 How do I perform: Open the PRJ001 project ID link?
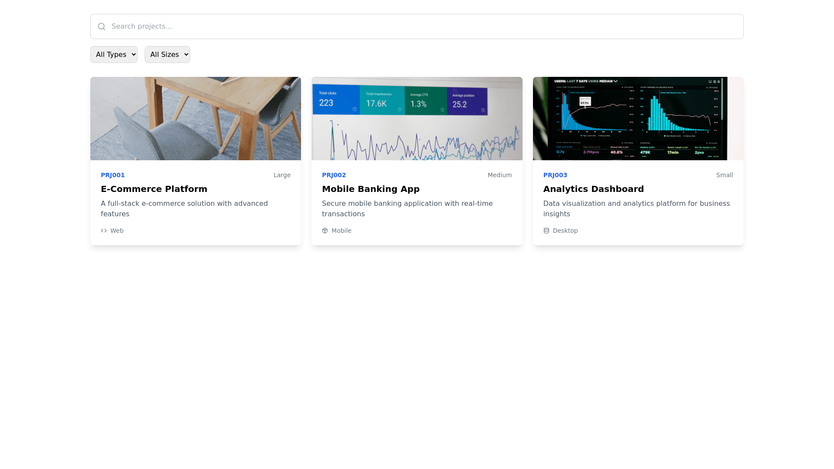113,175
